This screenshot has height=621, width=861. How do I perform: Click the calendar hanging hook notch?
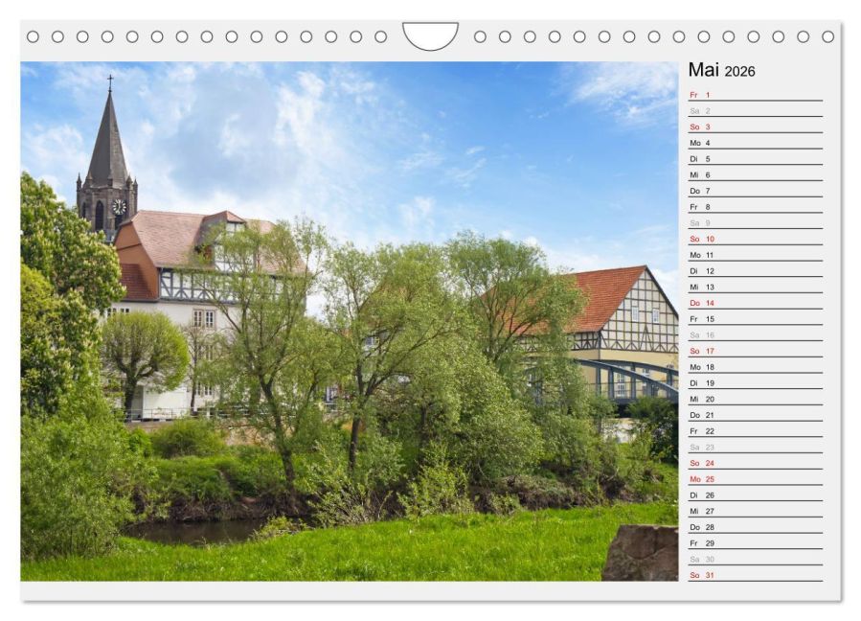pyautogui.click(x=431, y=35)
